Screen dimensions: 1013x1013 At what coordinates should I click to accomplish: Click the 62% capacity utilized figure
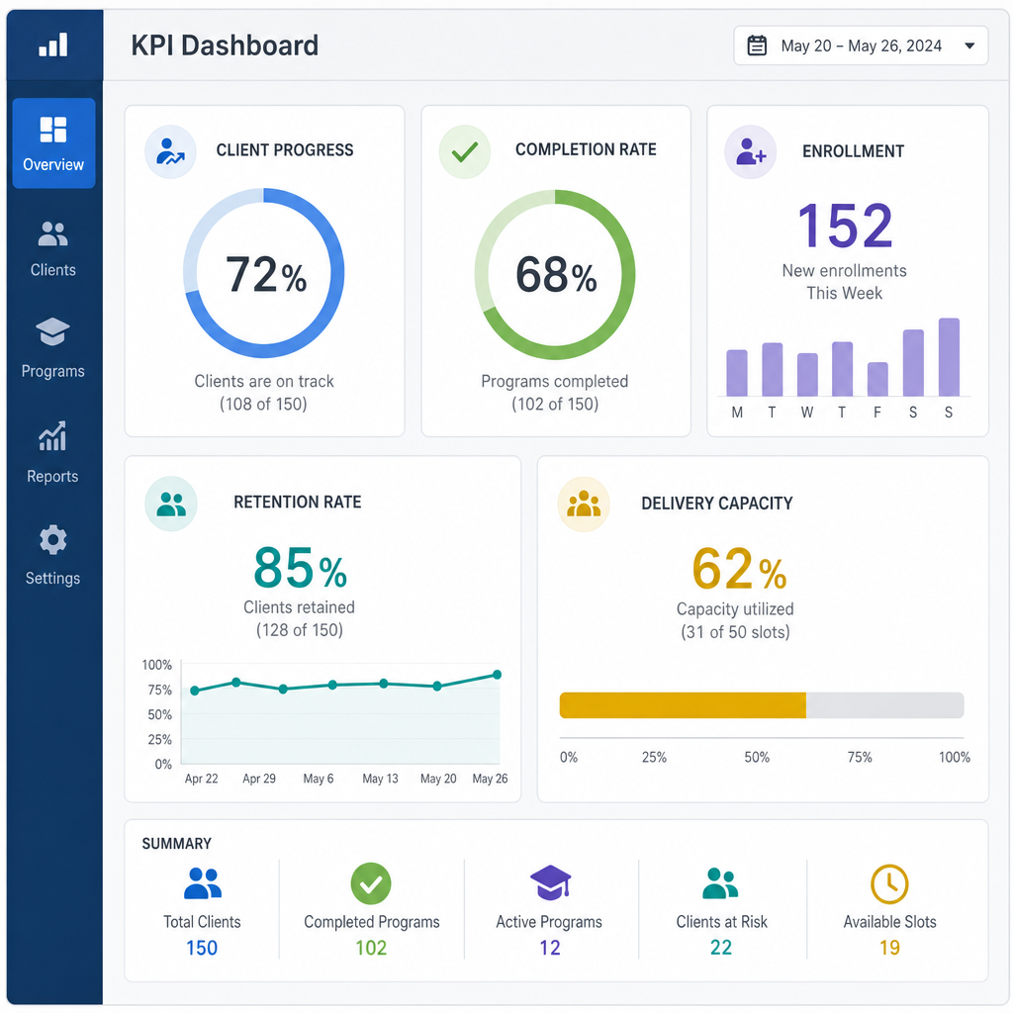coord(739,569)
